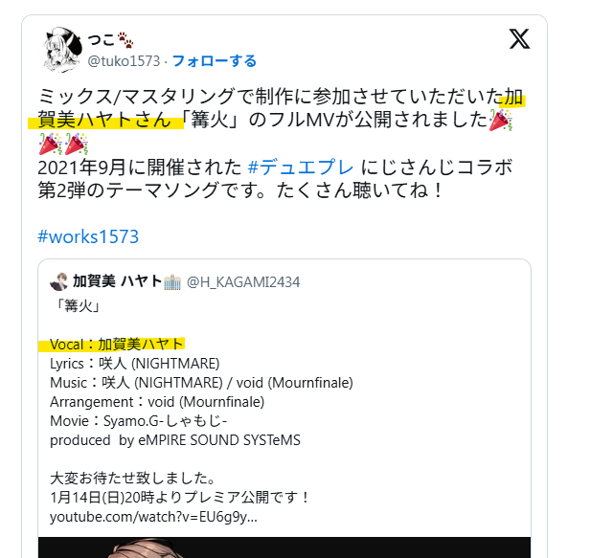Click the produced by eMPIRE SOUND SYSTeMS line
This screenshot has height=558, width=590.
click(175, 440)
